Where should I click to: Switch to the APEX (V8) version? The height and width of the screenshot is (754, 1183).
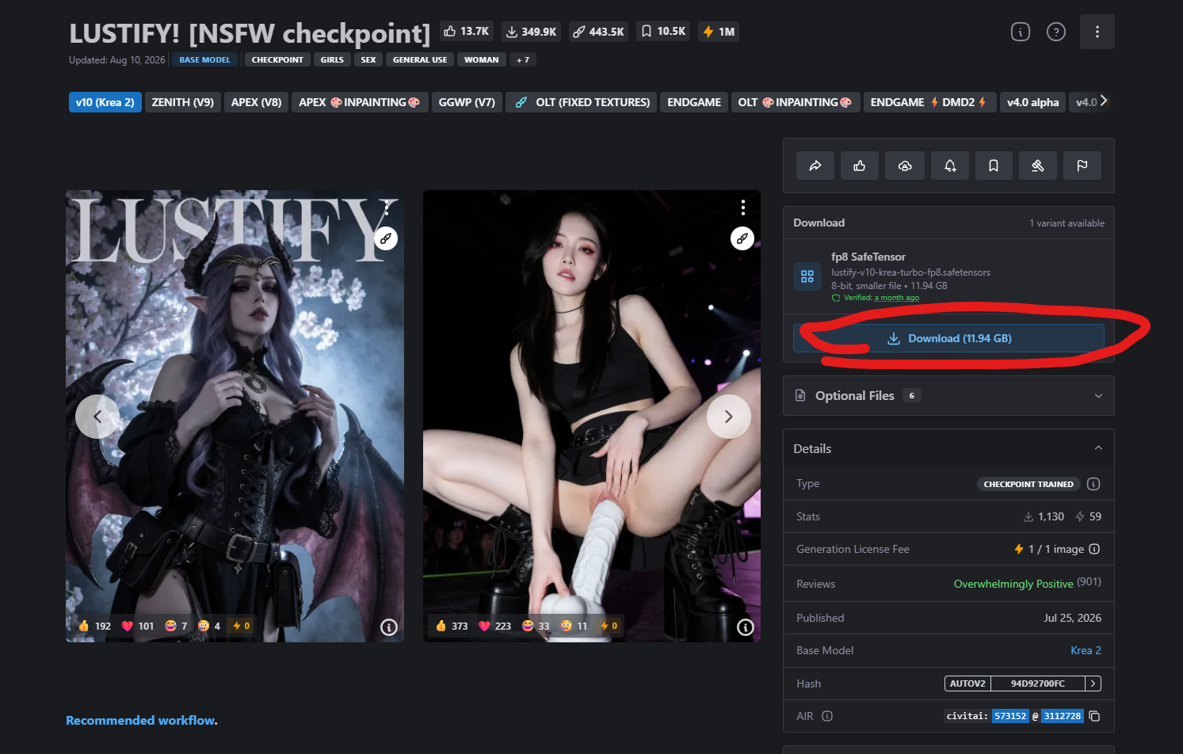[x=256, y=102]
